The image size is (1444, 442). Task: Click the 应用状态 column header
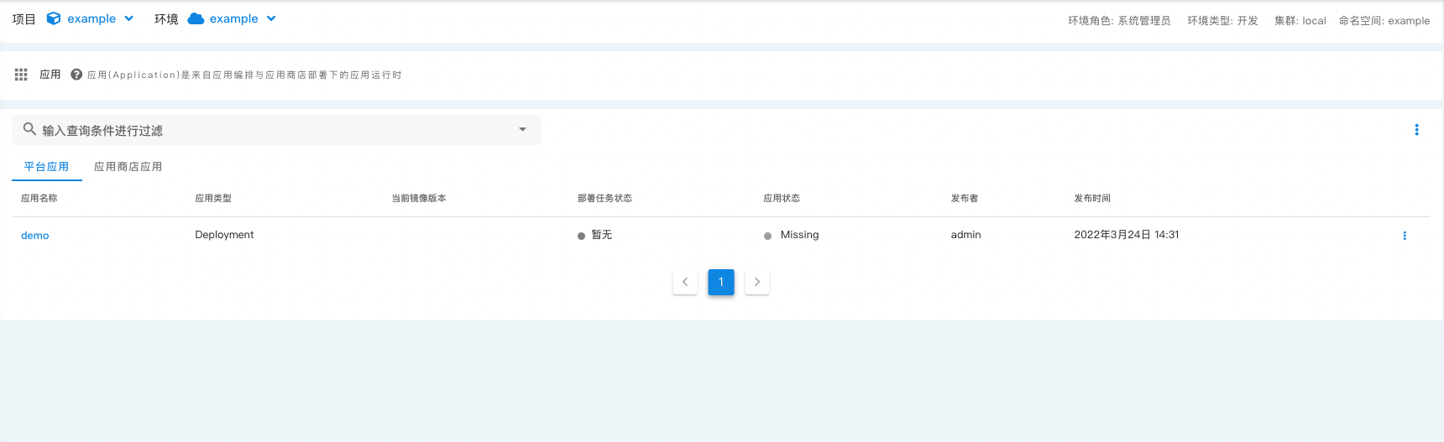click(782, 199)
